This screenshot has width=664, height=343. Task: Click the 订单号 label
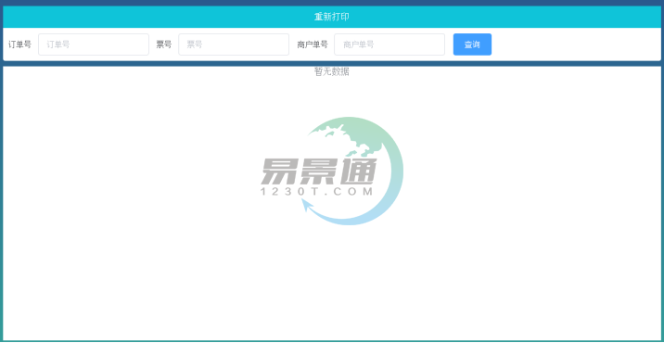point(19,44)
